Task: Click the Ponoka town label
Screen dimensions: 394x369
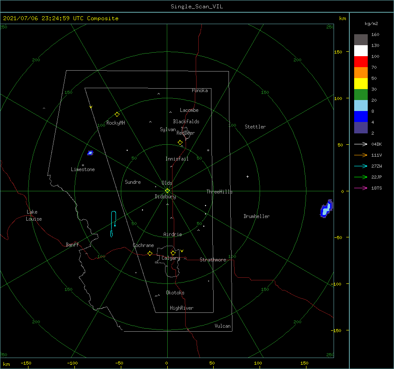Action: tap(200, 90)
